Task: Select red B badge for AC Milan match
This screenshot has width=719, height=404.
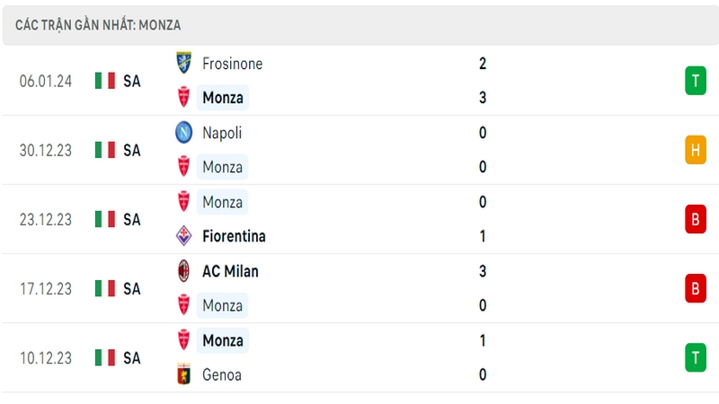Action: point(695,288)
